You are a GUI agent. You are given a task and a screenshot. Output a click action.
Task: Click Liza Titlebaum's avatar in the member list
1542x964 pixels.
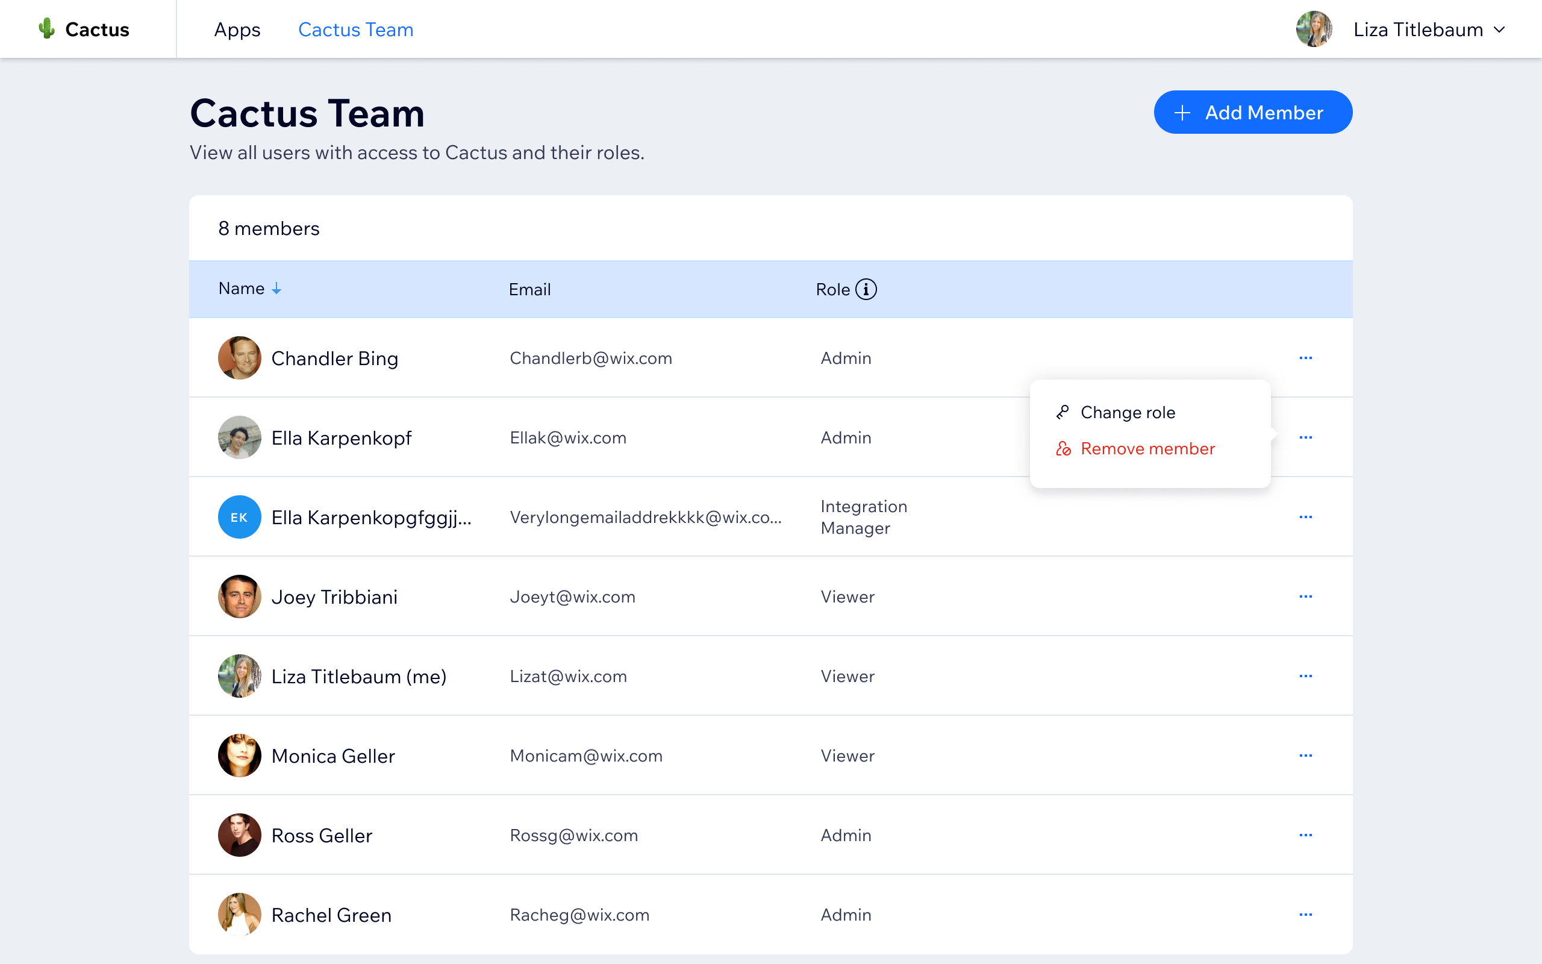pos(240,676)
